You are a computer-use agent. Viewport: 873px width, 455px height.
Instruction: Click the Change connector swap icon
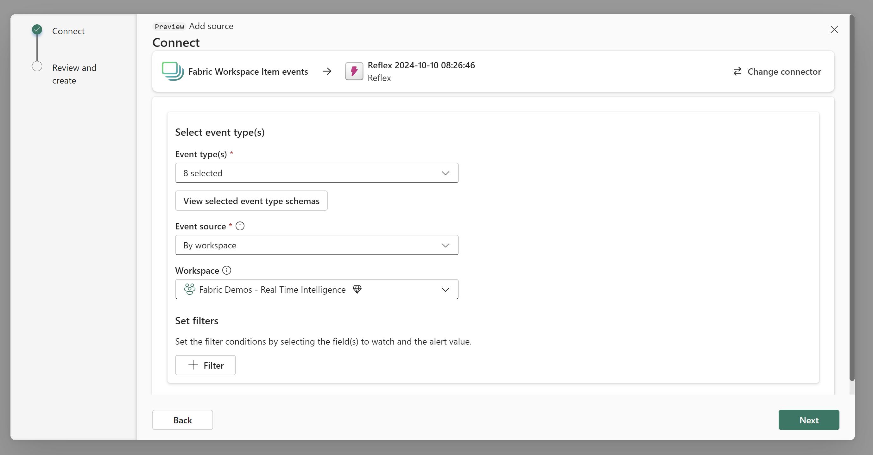pyautogui.click(x=737, y=72)
